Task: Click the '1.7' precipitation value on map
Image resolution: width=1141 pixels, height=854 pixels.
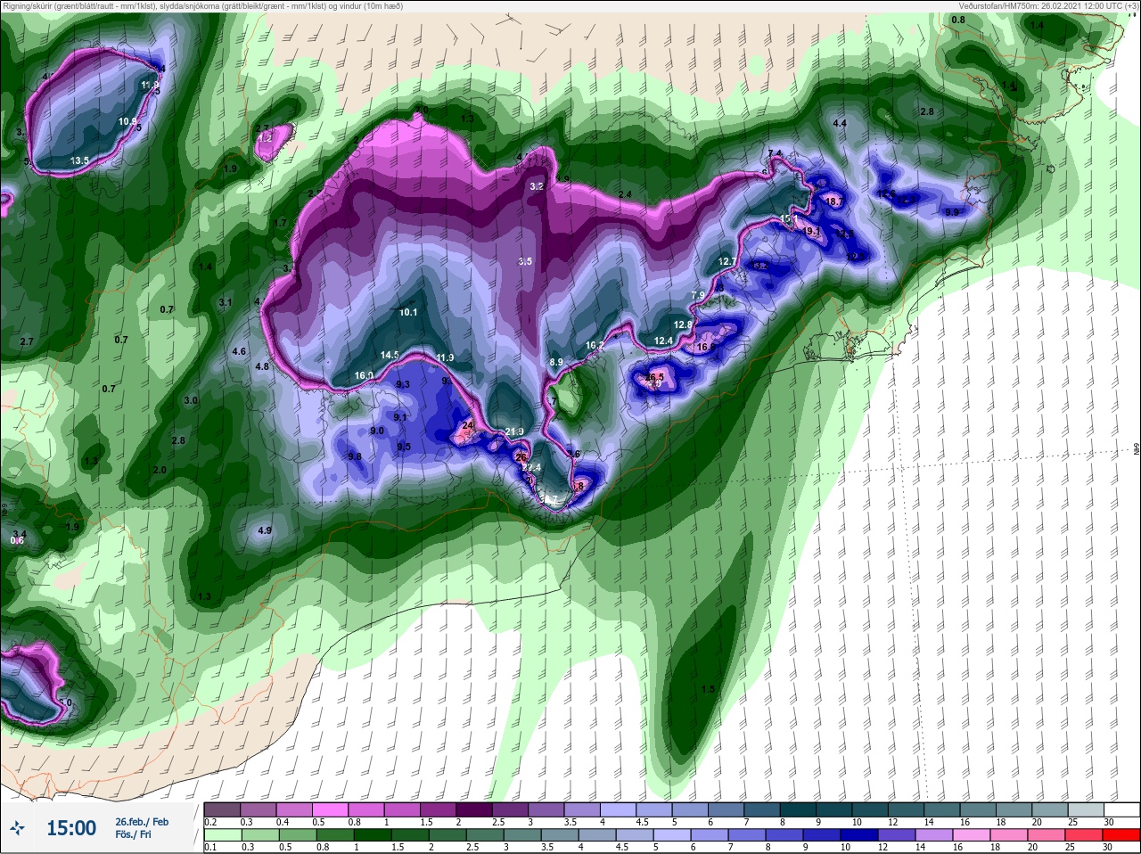Action: coord(281,223)
